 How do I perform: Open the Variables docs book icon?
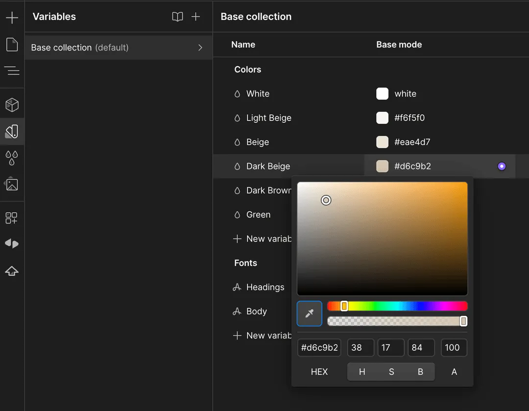point(177,17)
